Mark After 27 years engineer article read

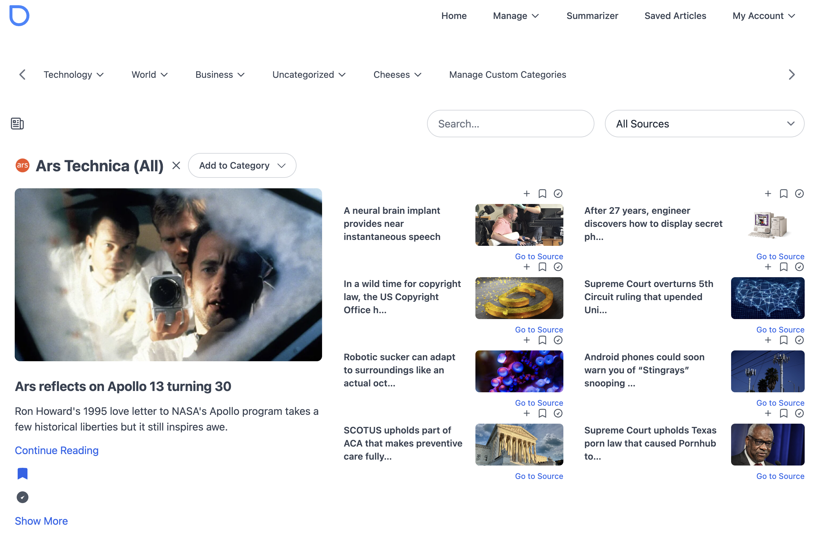tap(799, 194)
